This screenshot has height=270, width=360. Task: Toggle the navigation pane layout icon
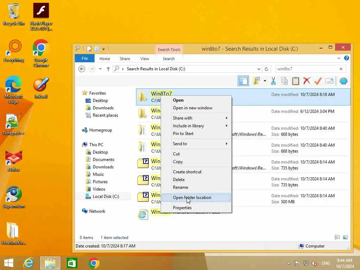[243, 81]
